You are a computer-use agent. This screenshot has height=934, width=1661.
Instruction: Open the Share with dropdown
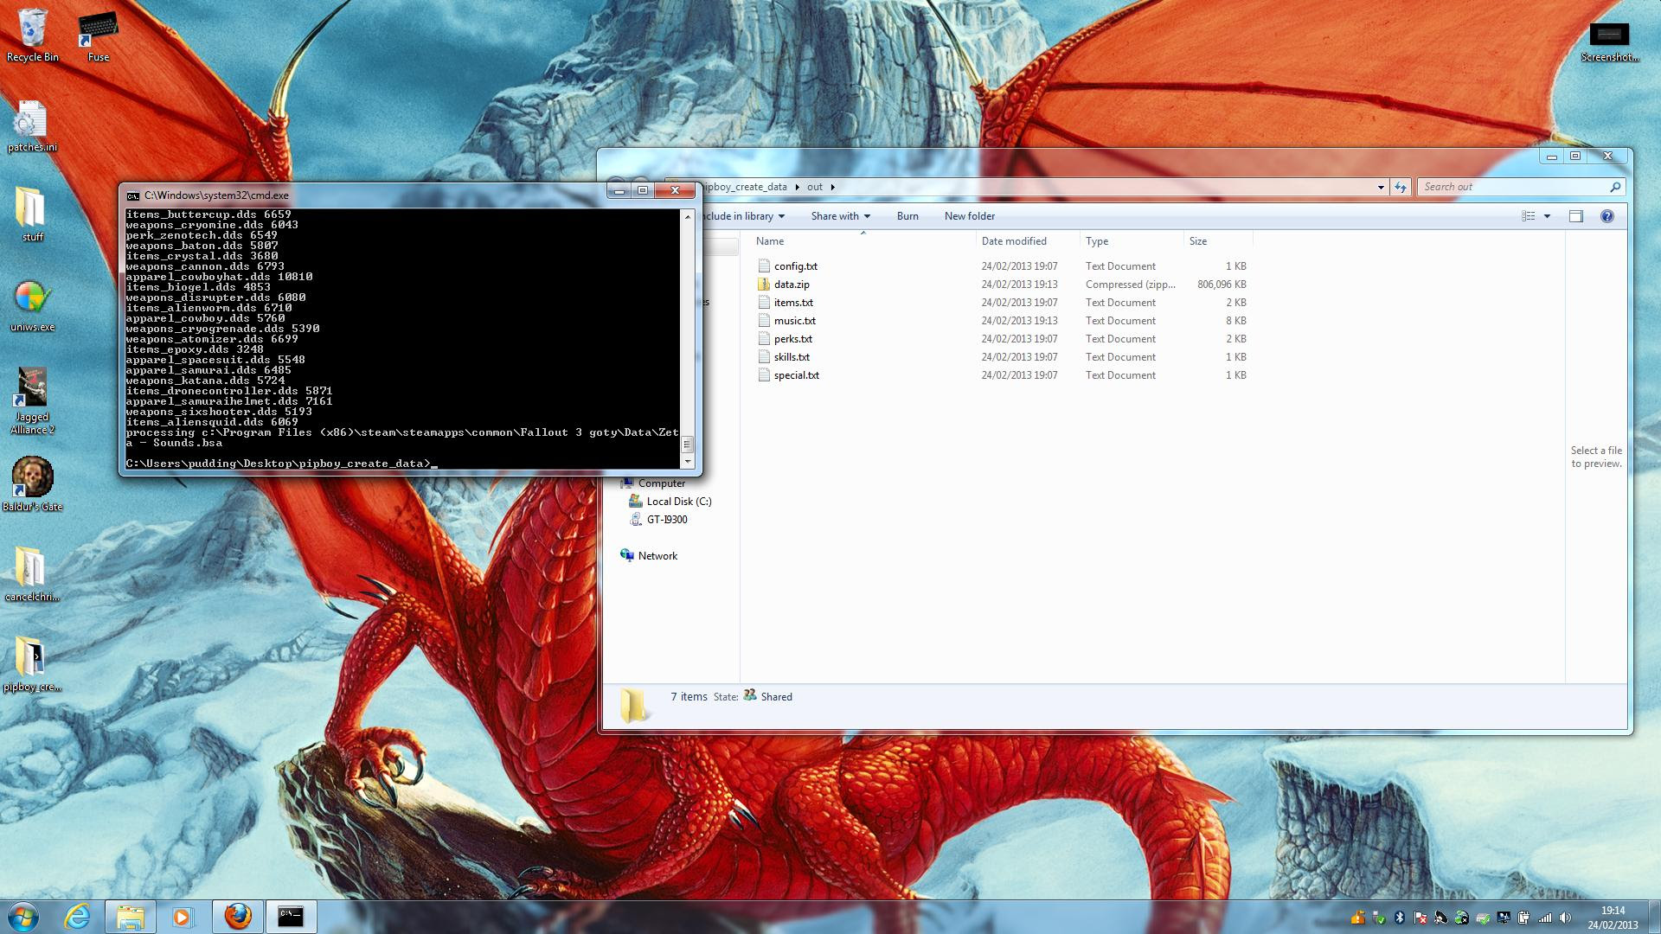[840, 216]
